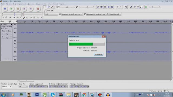This screenshot has width=173, height=97.
Task: Click the Redo arrow icon
Action: coord(121,7)
